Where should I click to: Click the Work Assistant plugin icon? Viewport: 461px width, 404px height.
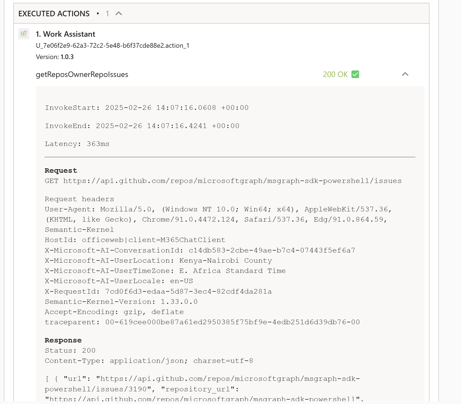[x=24, y=34]
